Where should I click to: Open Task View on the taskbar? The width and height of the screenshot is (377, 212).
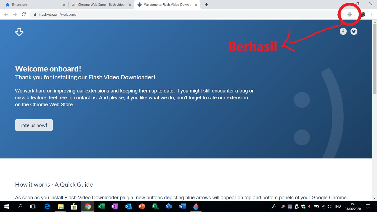(x=33, y=206)
